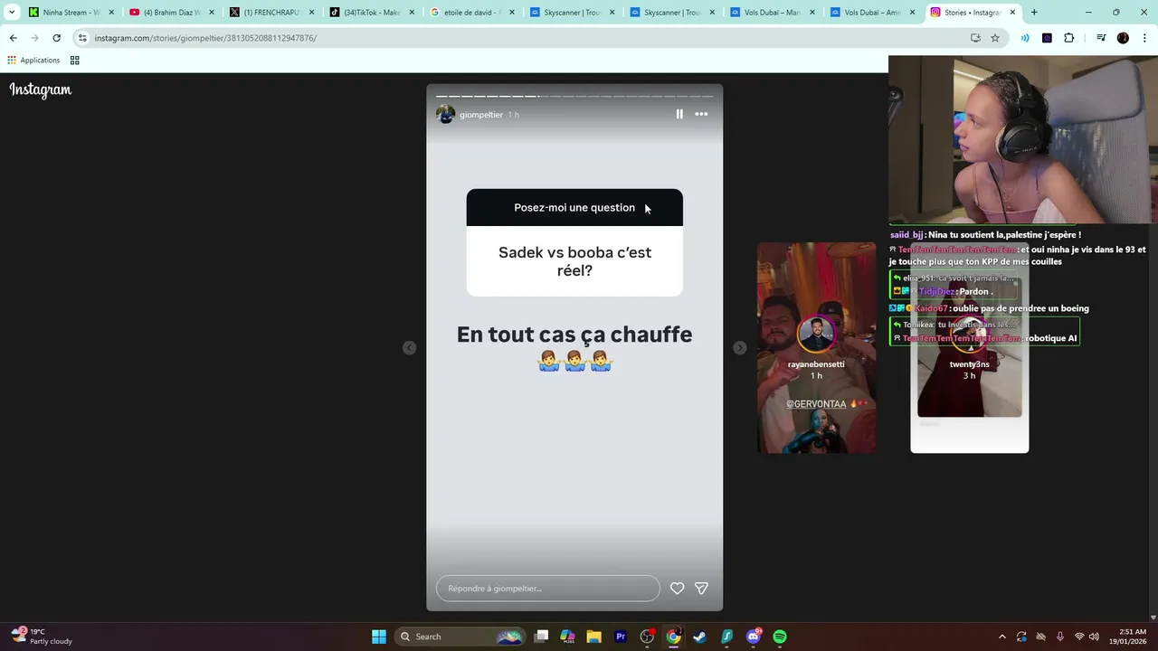This screenshot has width=1158, height=651.
Task: Go forward in browser
Action: click(x=34, y=38)
